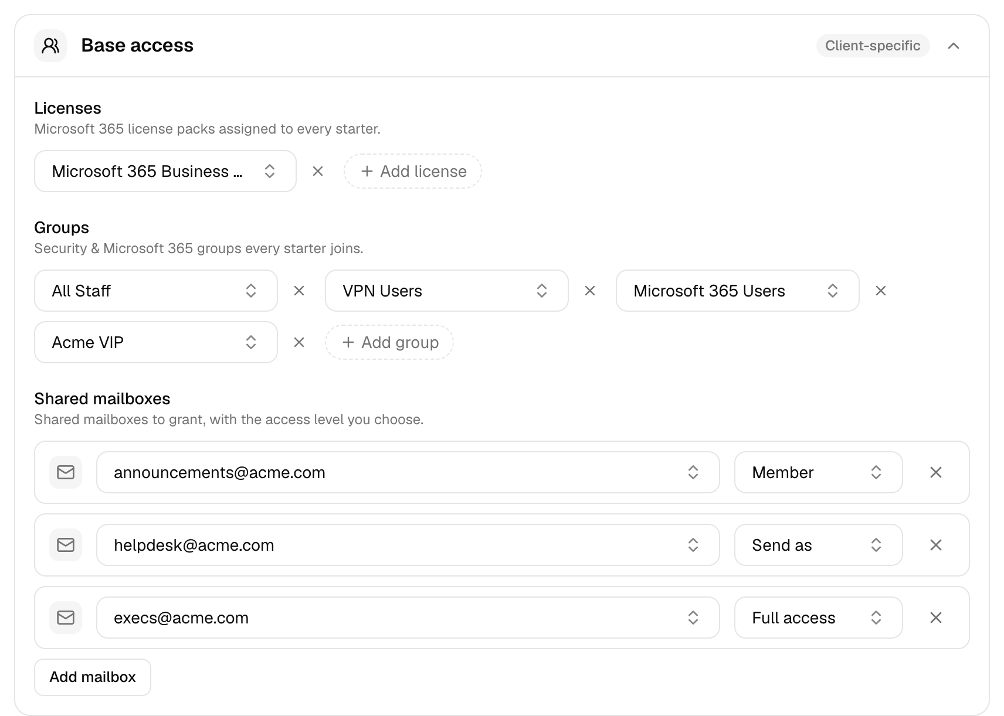Screen dimensions: 1004x716
Task: Remove the Acme VIP group
Action: pyautogui.click(x=299, y=342)
